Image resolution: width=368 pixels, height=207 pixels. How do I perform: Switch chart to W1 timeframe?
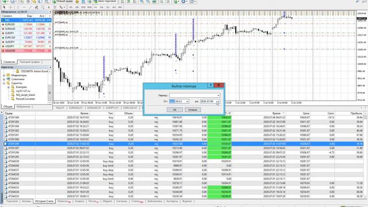[x=114, y=7]
